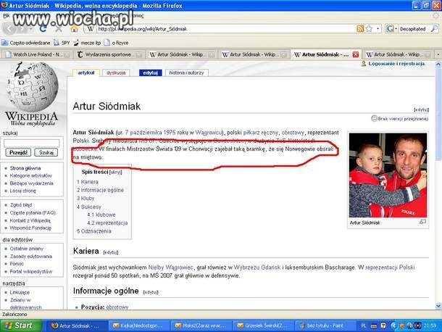Jump to 4 Sukcesy in contents
This screenshot has width=442, height=332.
click(x=89, y=207)
